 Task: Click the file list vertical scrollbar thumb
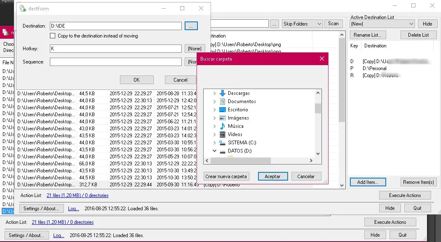click(342, 80)
